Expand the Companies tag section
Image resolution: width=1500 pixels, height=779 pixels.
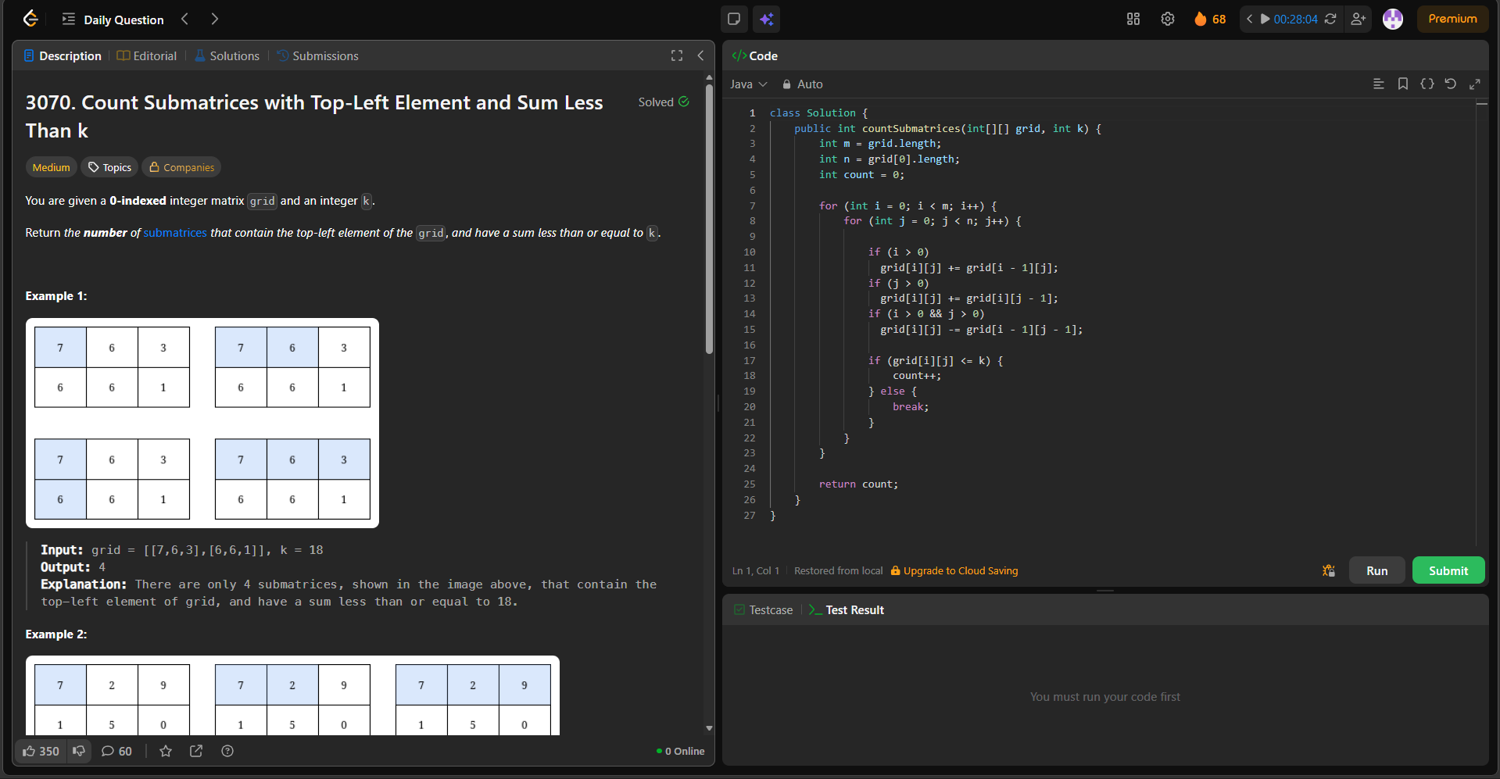point(181,167)
